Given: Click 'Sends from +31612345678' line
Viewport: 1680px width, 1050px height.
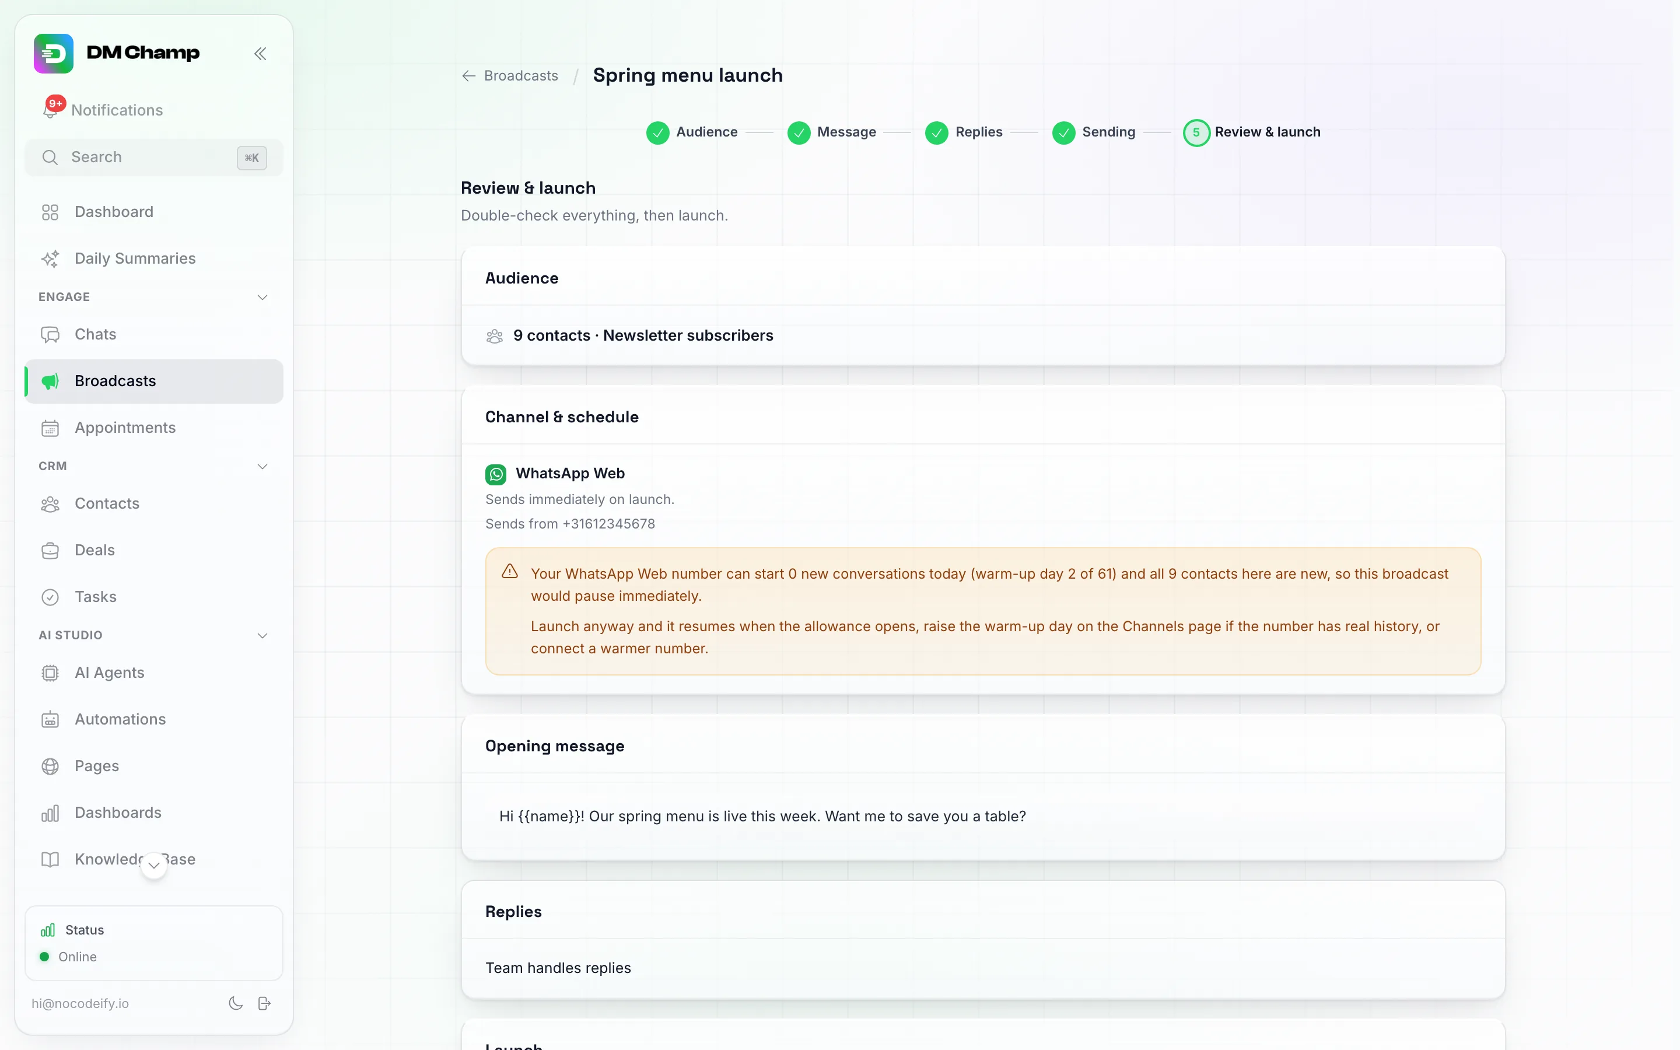Looking at the screenshot, I should point(570,524).
